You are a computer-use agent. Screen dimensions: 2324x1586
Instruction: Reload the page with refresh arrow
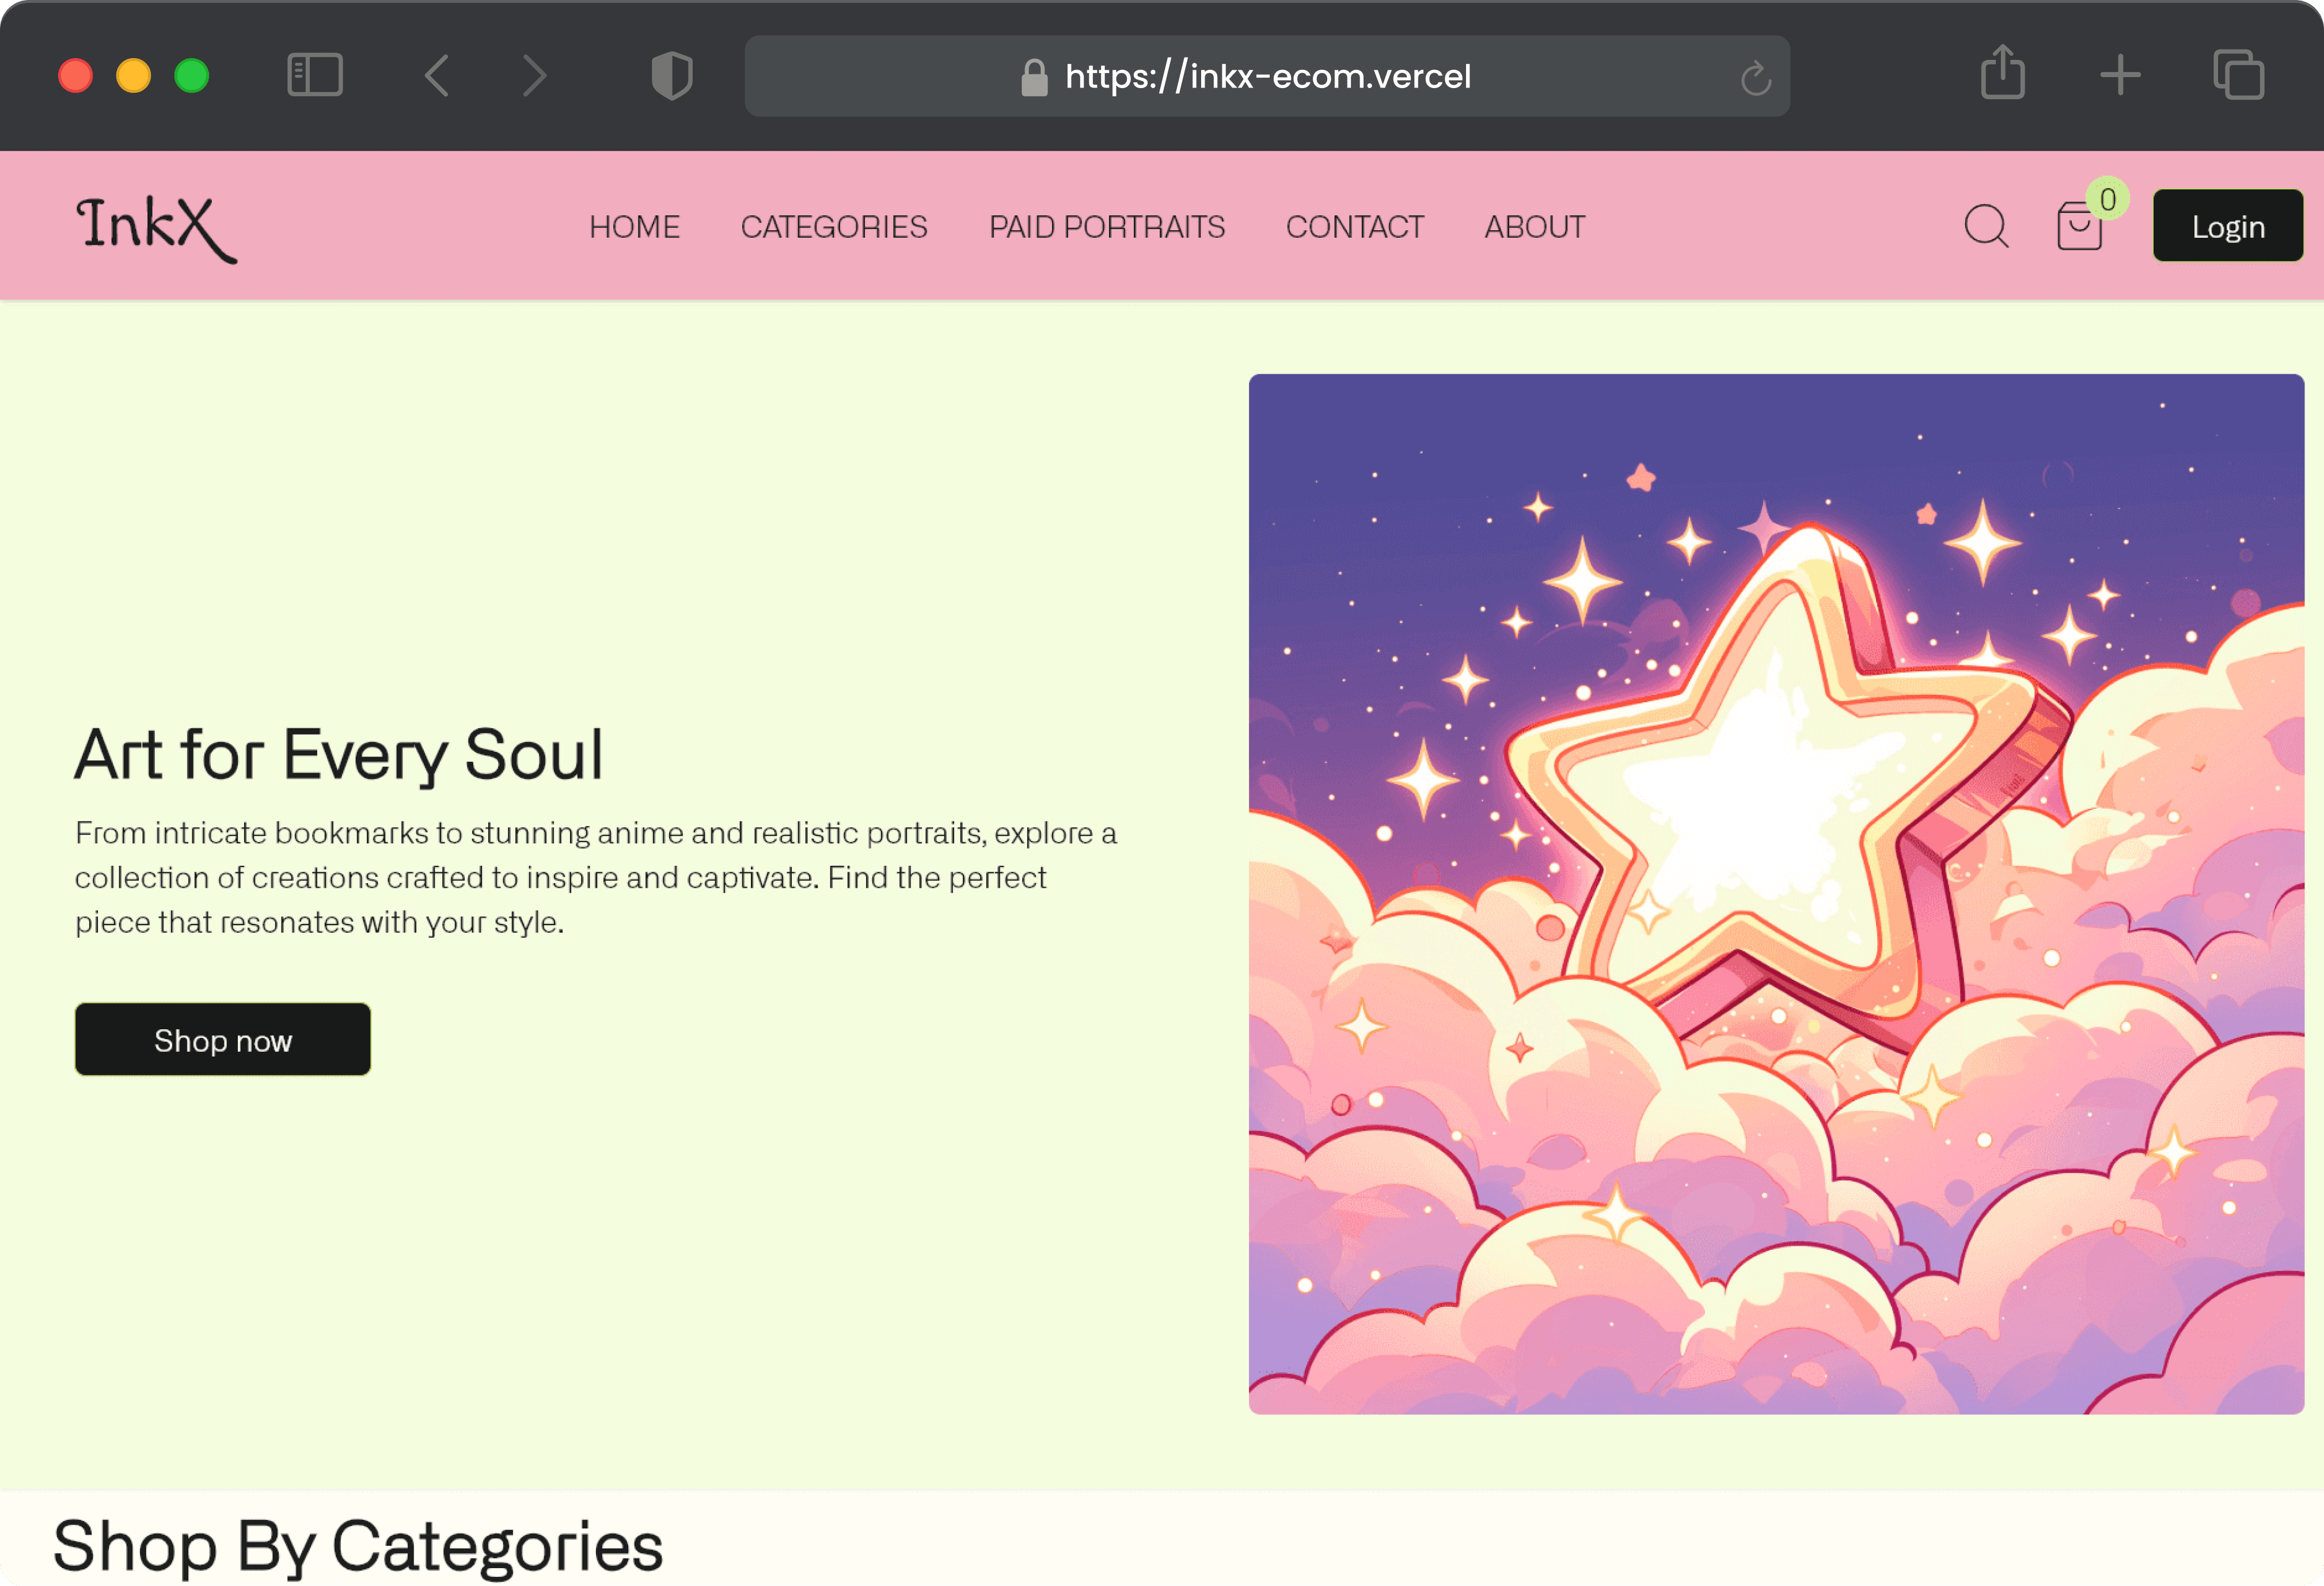[x=1755, y=77]
